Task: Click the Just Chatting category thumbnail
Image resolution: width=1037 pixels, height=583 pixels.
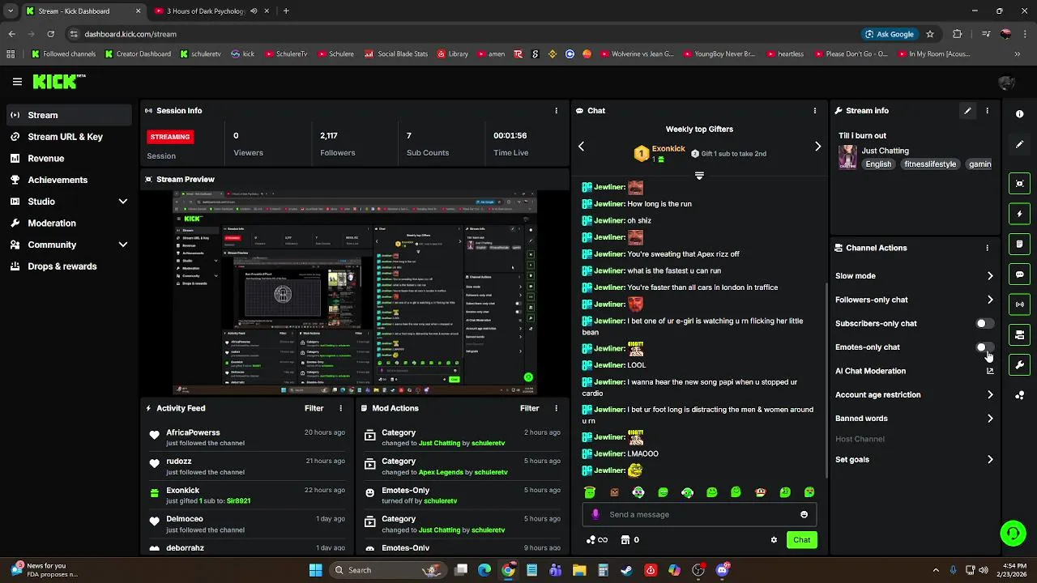Action: point(847,157)
